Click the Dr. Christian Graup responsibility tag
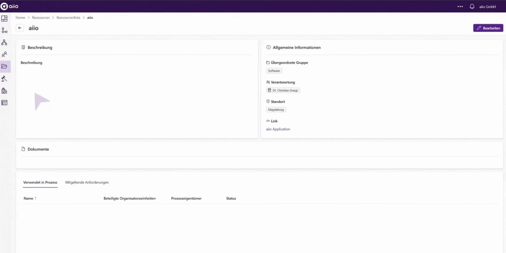This screenshot has height=253, width=506. point(283,90)
